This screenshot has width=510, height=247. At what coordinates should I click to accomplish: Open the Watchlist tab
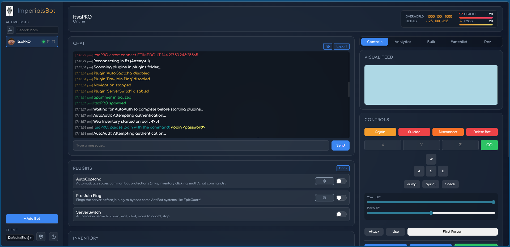tap(459, 42)
